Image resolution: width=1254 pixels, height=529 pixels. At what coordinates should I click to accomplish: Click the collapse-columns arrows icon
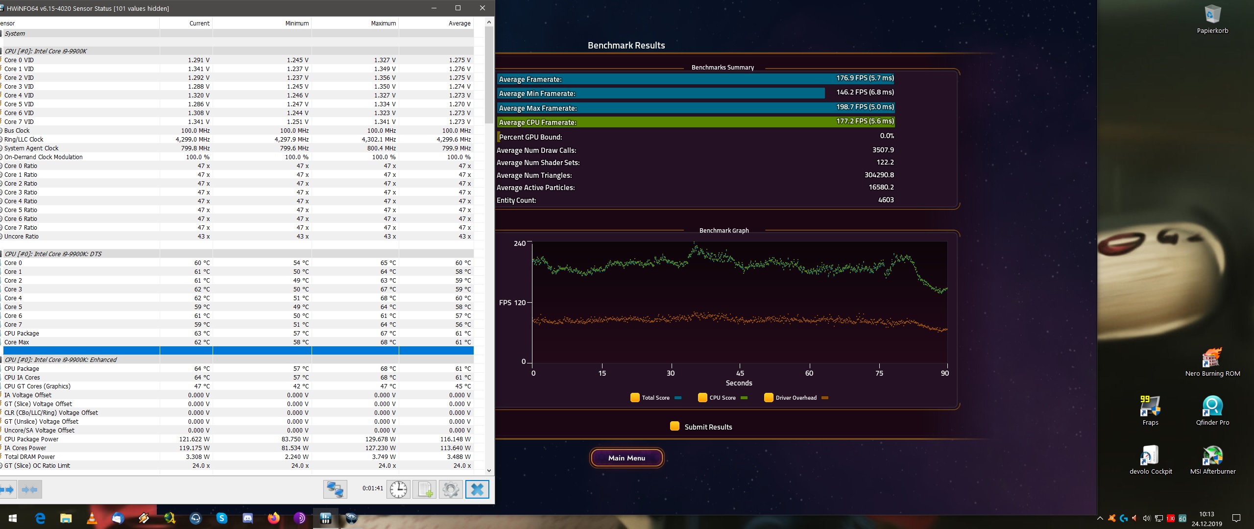coord(30,489)
